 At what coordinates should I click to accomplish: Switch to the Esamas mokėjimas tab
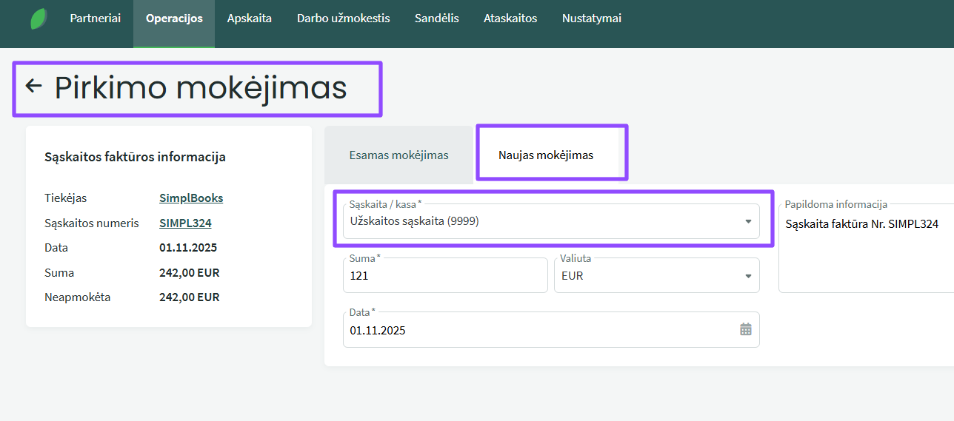pyautogui.click(x=398, y=155)
